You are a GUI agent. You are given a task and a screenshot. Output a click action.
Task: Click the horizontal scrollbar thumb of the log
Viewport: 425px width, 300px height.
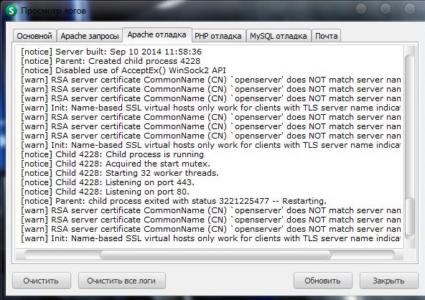click(x=216, y=255)
